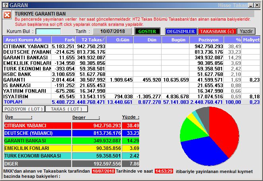The width and height of the screenshot is (263, 181).
Task: Click the orange X close icon
Action: click(7, 15)
